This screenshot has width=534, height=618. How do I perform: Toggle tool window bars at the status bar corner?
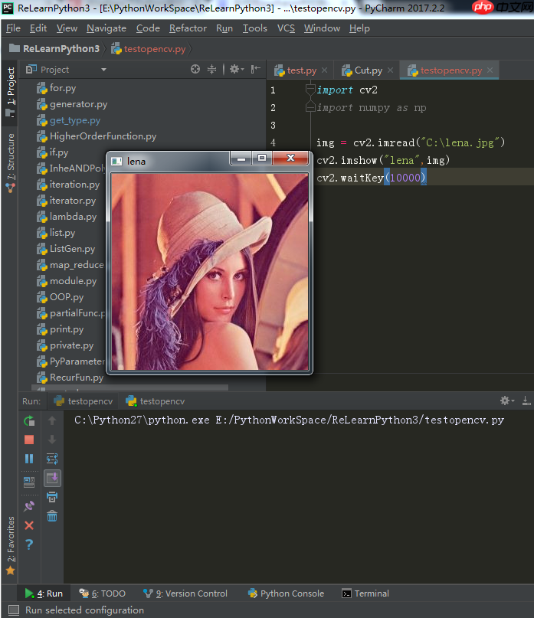(x=14, y=610)
